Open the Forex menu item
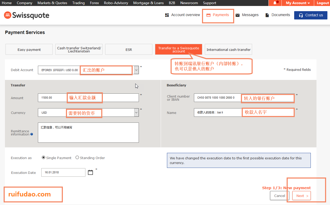 (x=94, y=3)
